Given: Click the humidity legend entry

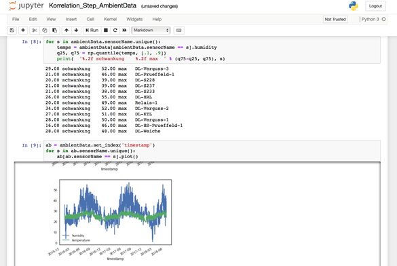Looking at the screenshot, I should point(74,235).
